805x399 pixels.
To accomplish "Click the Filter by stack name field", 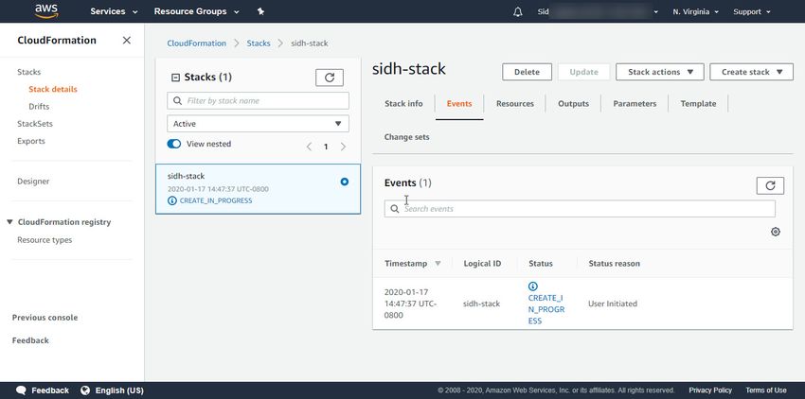I will (258, 101).
